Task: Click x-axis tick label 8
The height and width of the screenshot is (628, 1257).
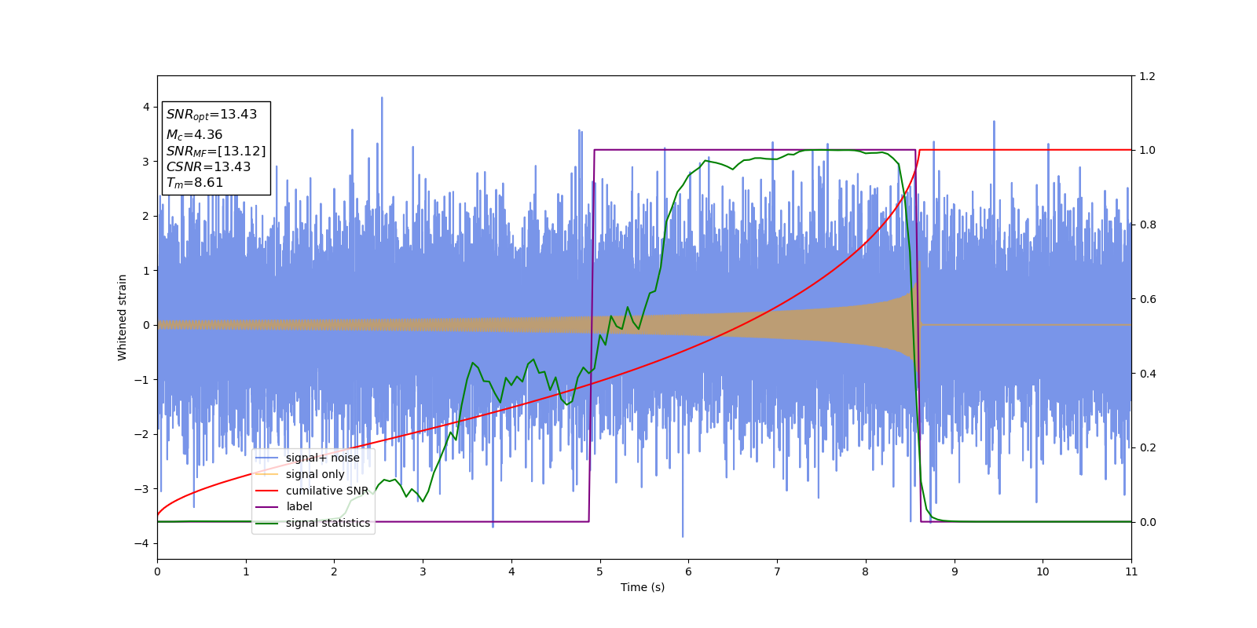Action: (866, 571)
